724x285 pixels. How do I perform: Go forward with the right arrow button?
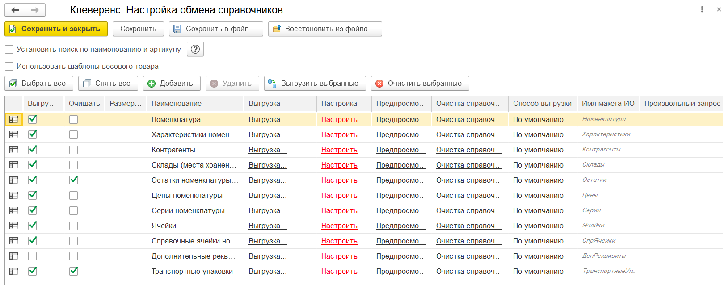click(35, 10)
